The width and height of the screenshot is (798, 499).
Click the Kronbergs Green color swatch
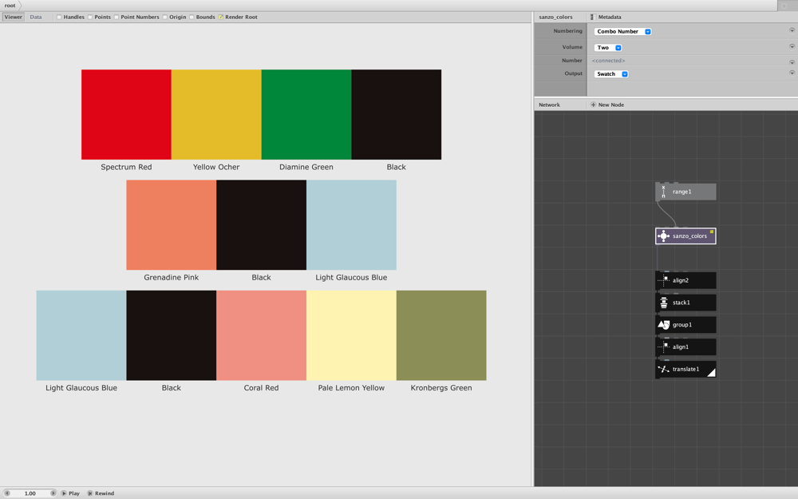(441, 335)
